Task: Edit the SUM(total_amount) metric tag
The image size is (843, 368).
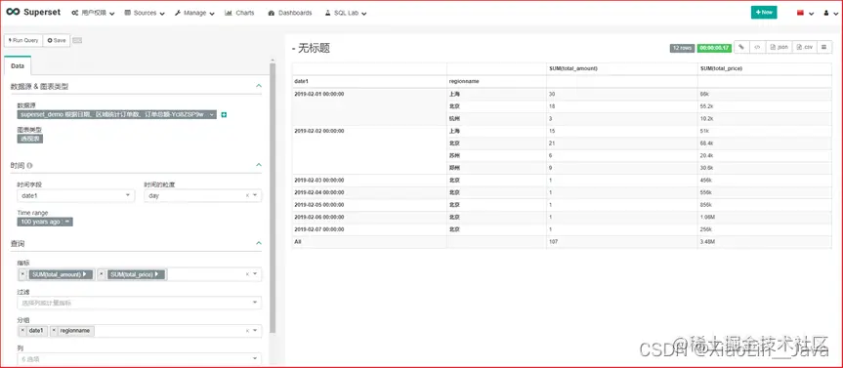Action: (x=60, y=274)
